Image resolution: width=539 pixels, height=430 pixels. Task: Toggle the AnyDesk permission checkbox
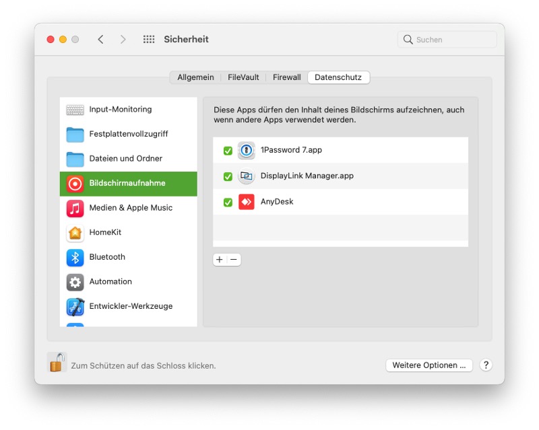coord(228,202)
